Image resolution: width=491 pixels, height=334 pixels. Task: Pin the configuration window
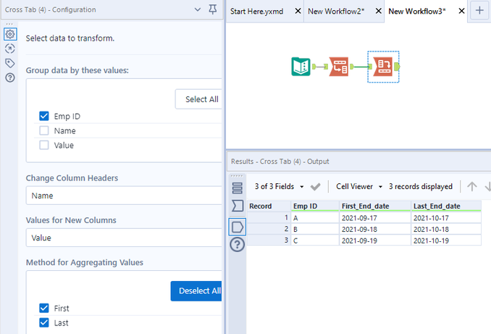(x=213, y=9)
